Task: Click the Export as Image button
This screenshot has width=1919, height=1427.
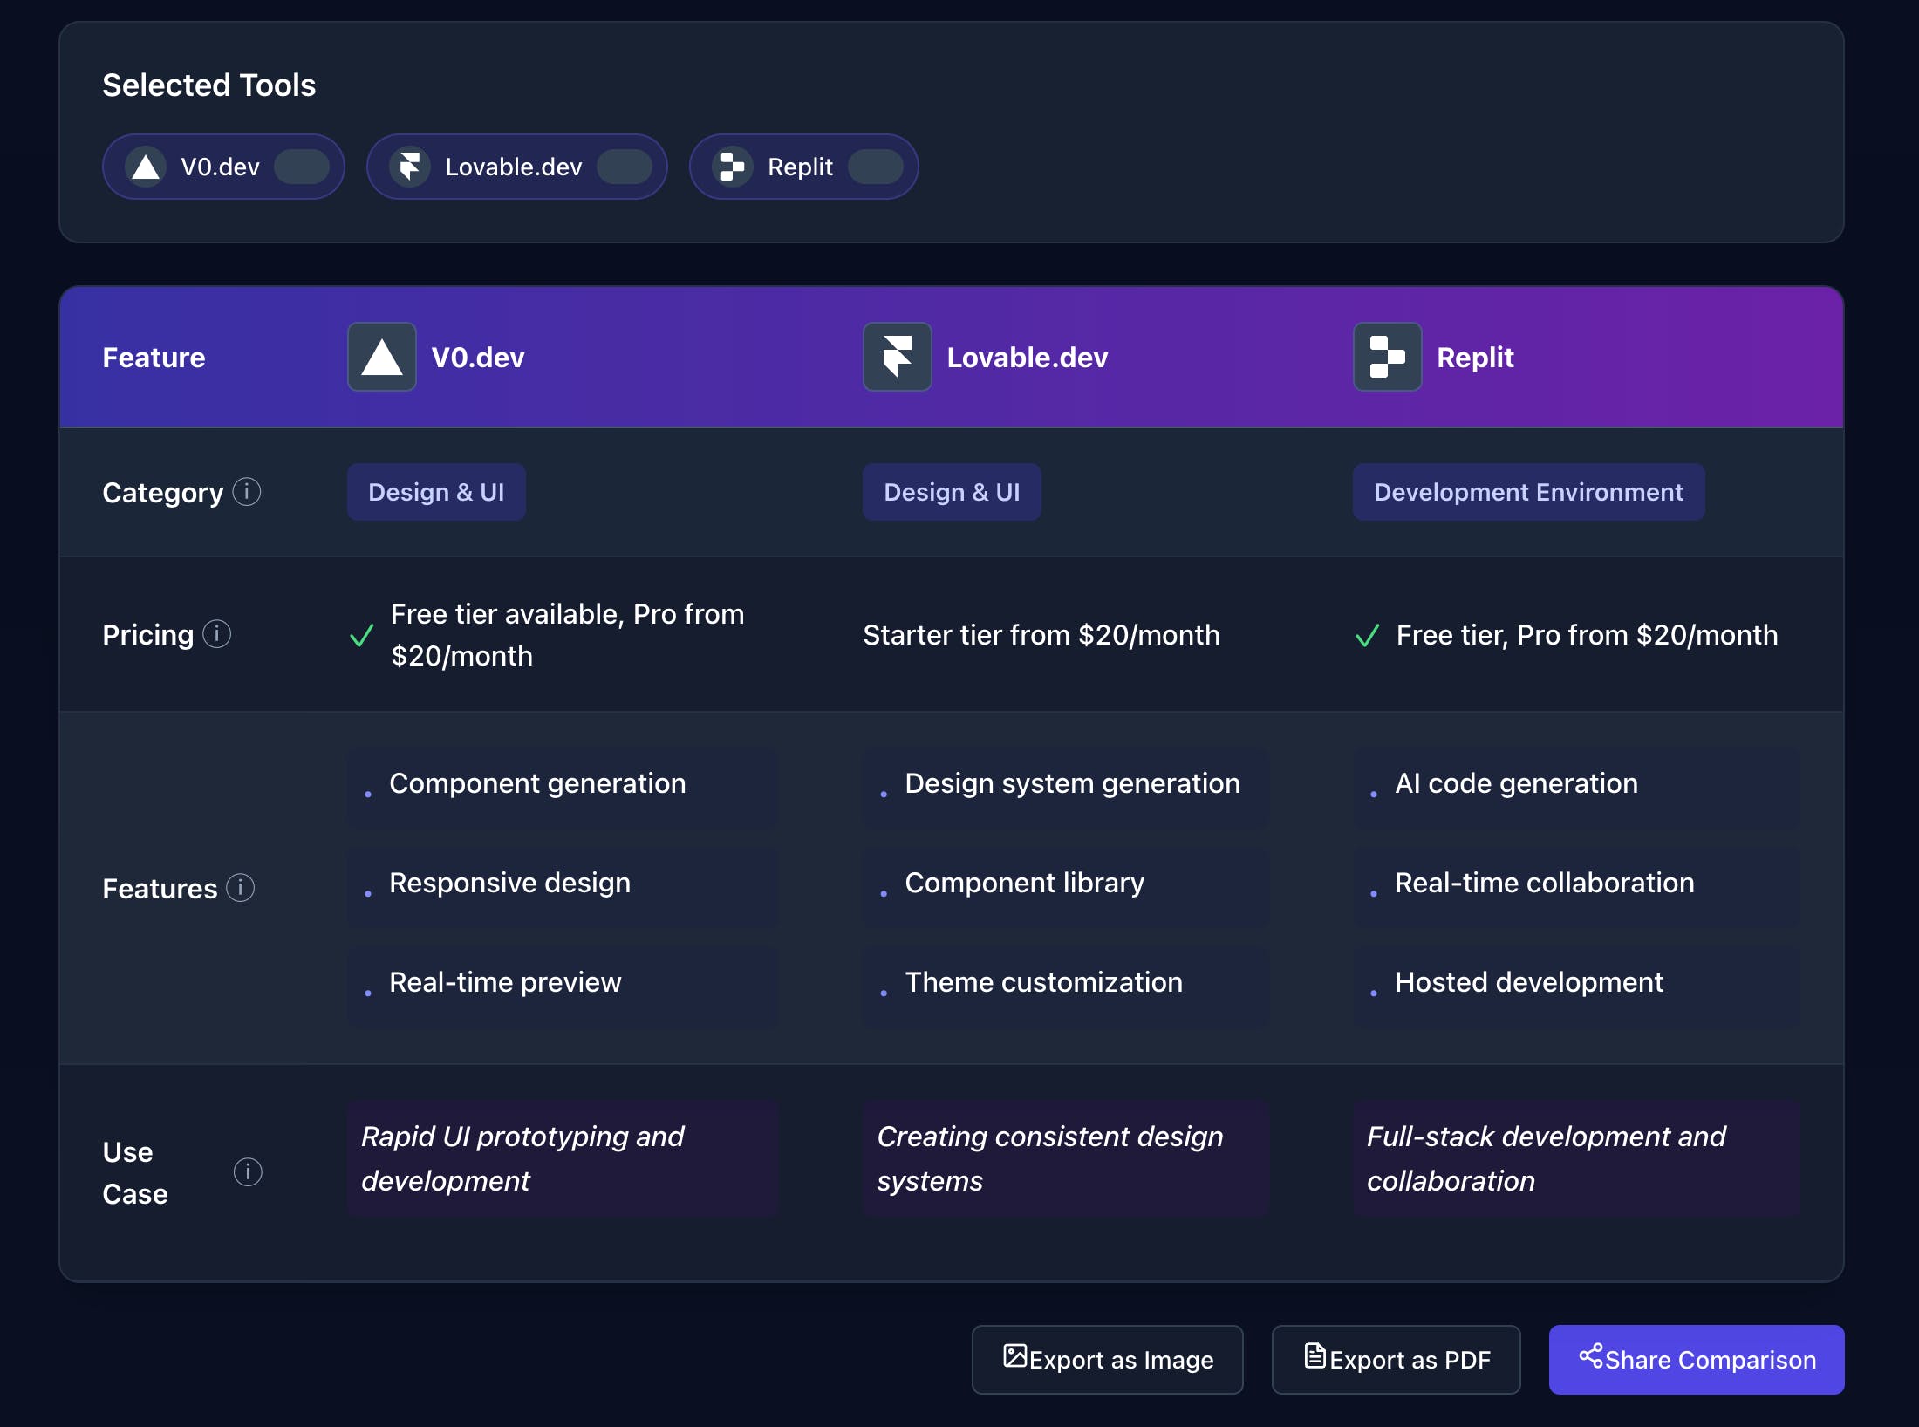Action: point(1108,1360)
